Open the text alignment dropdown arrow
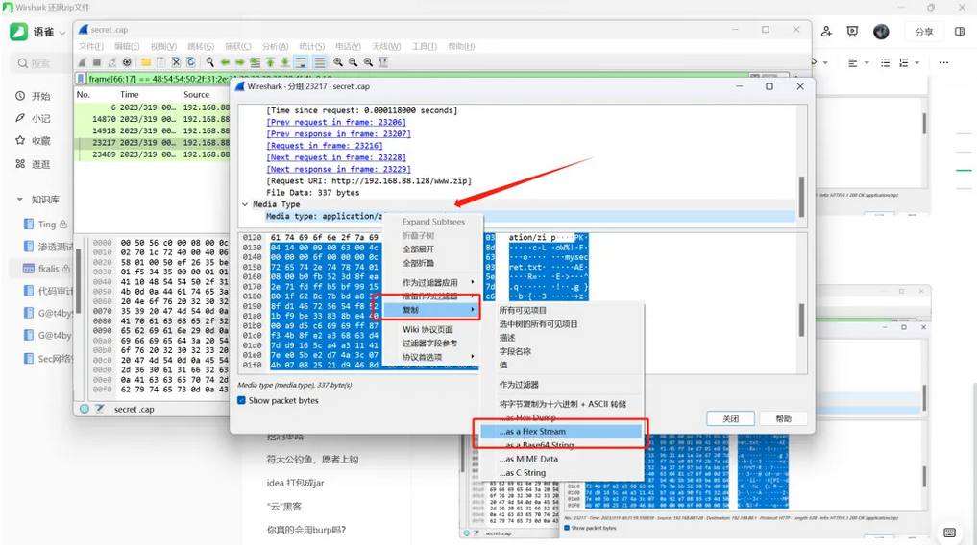The width and height of the screenshot is (977, 545). click(x=867, y=62)
